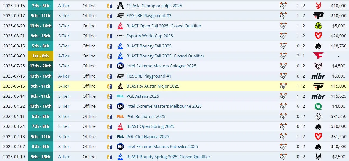Click the Virtus.pro team logo in Esports World Cup row
The image size is (349, 161).
[284, 36]
